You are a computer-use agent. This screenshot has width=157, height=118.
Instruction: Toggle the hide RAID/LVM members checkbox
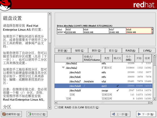click(56, 107)
